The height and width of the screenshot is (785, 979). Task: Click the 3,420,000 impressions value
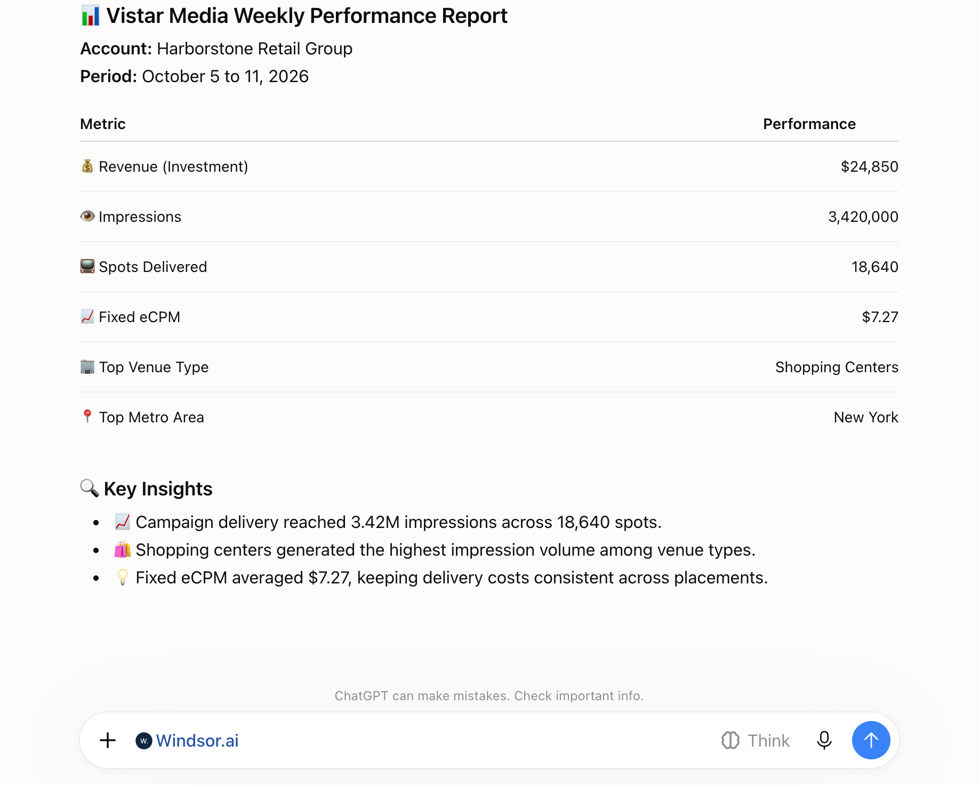pos(863,217)
